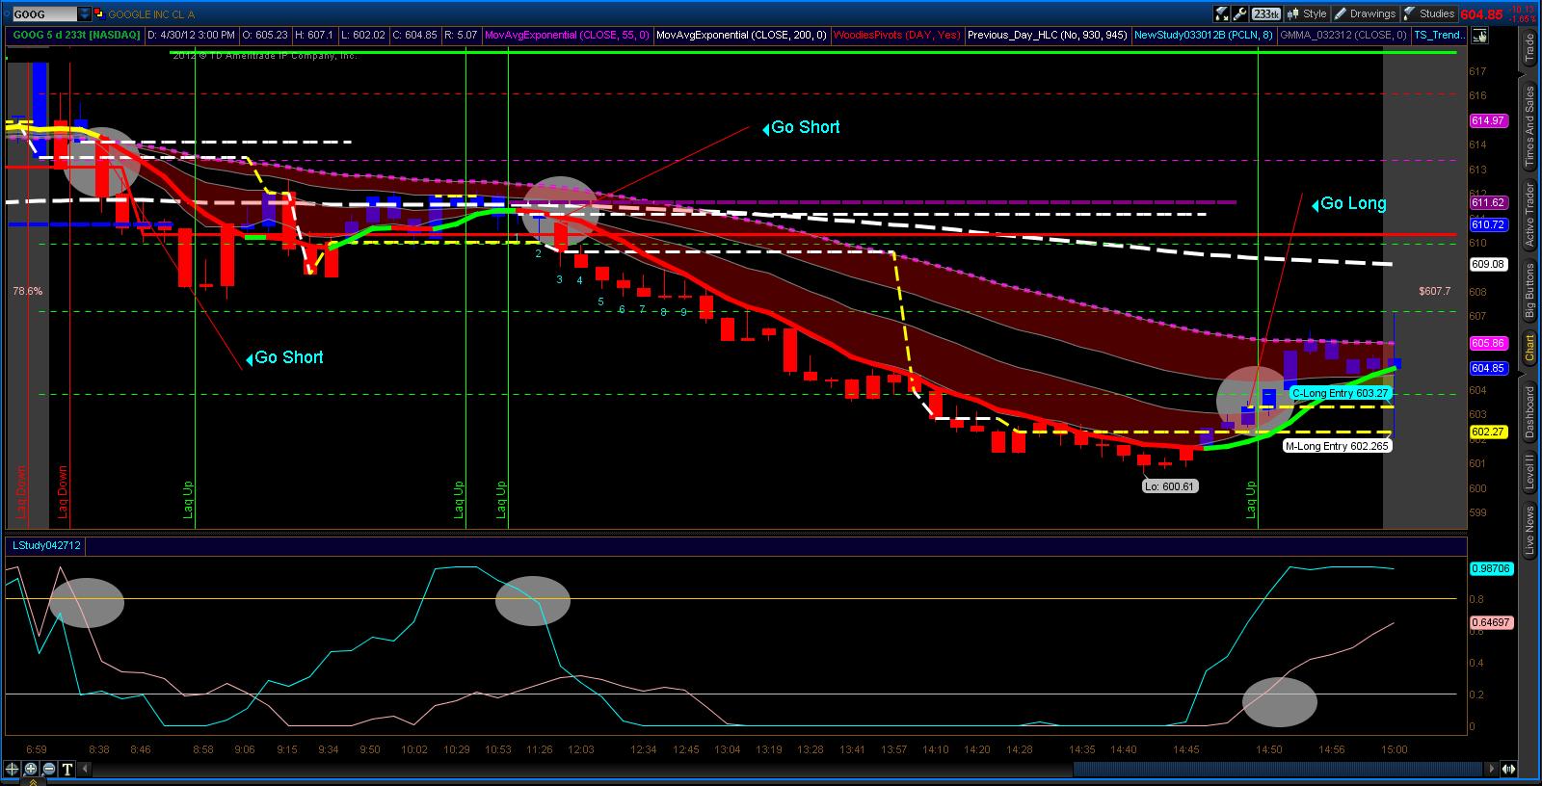Open the symbol link color squares icon
The width and height of the screenshot is (1542, 786).
click(99, 14)
